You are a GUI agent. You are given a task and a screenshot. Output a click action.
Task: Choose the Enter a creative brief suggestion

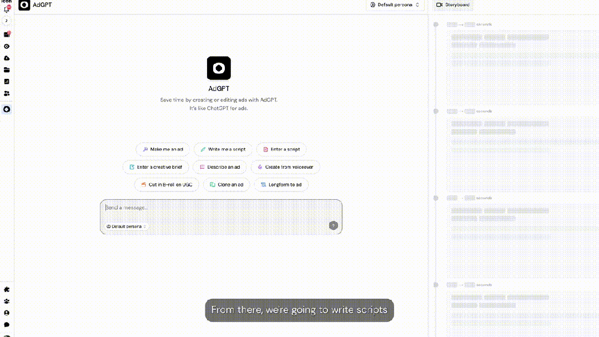(x=155, y=167)
